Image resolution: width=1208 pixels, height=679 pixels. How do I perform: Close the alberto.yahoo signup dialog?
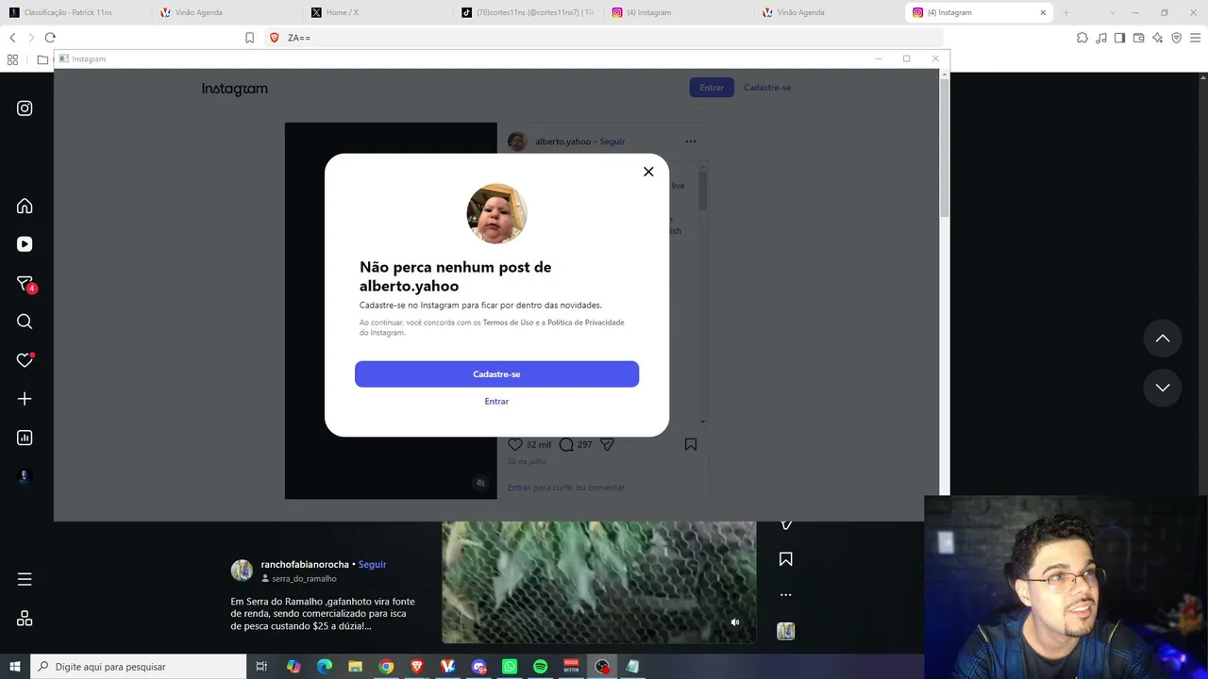pos(648,172)
